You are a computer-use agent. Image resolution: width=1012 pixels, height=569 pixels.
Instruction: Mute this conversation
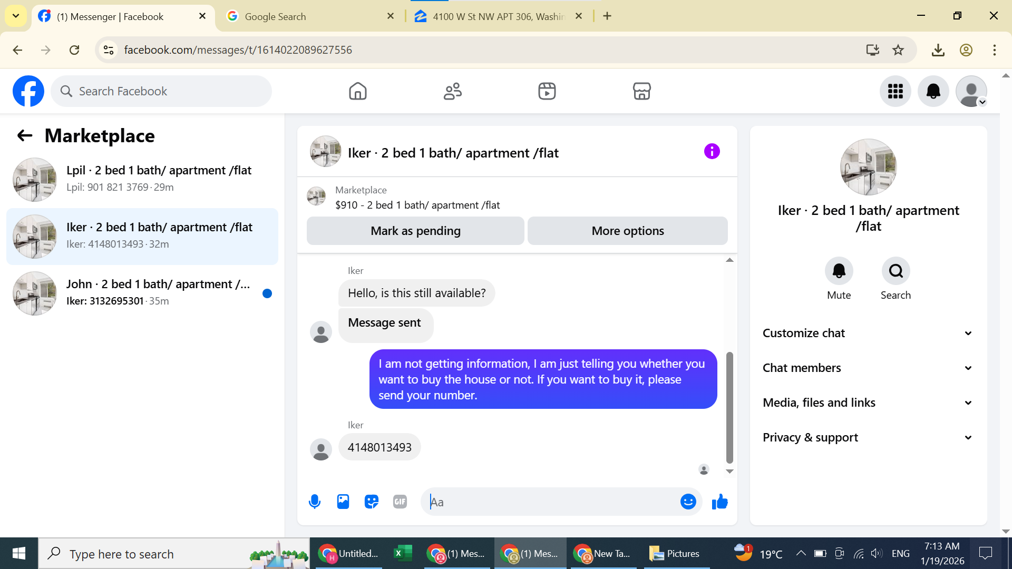[839, 271]
